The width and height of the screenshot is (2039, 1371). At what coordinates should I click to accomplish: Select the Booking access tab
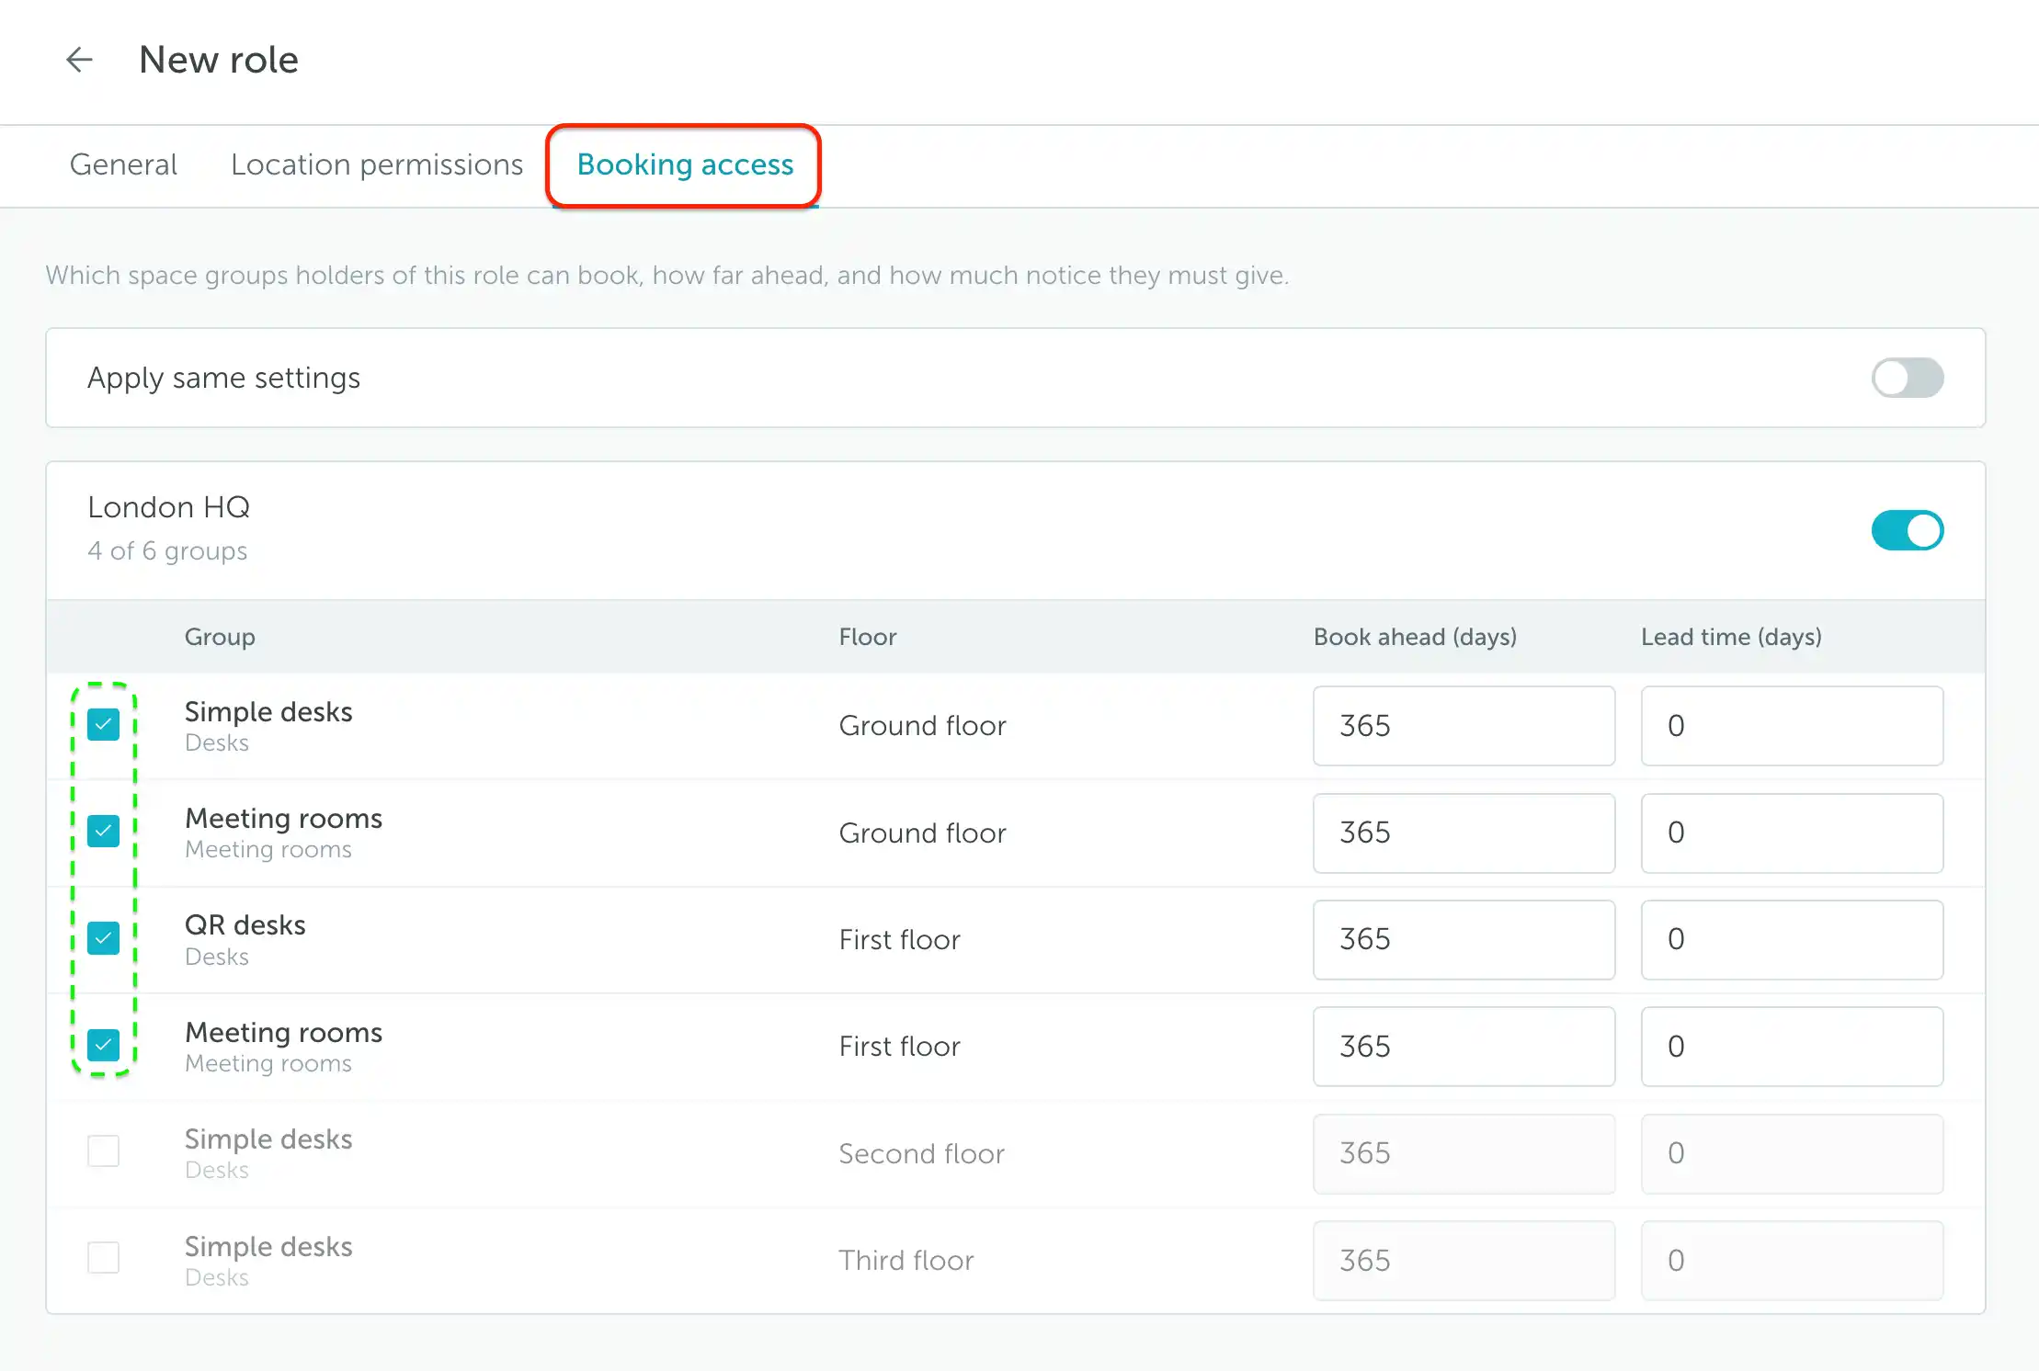point(685,164)
